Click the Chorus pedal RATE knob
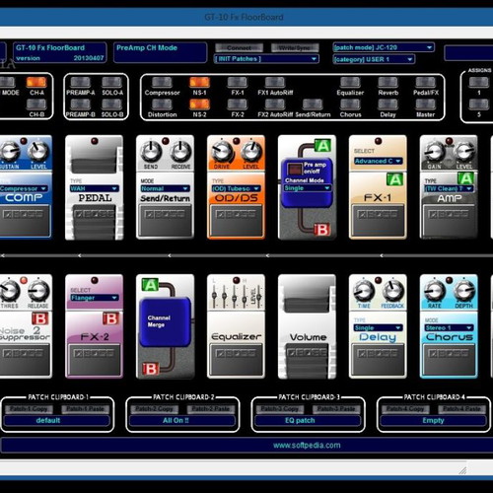Image resolution: width=493 pixels, height=493 pixels. click(x=435, y=291)
